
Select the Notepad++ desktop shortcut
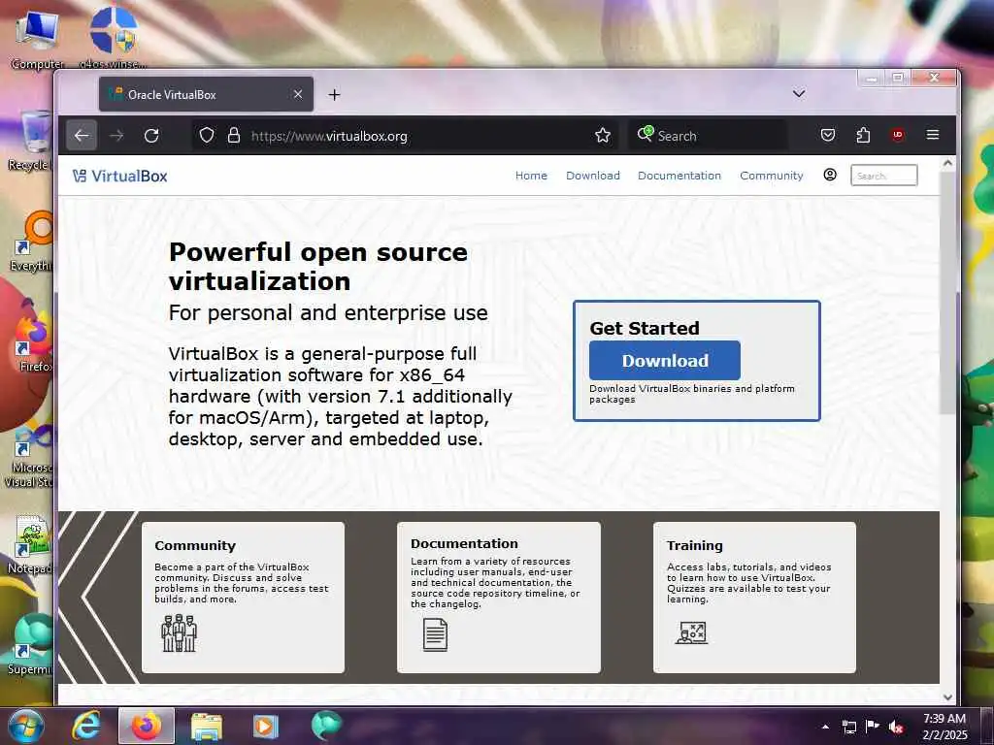[29, 545]
